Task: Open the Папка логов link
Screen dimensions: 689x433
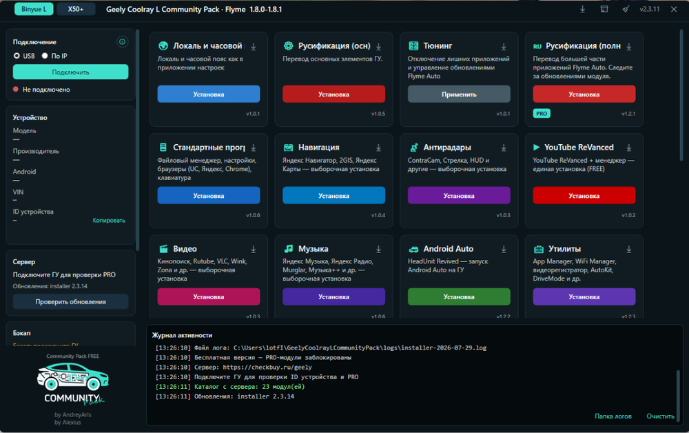Action: pyautogui.click(x=613, y=416)
